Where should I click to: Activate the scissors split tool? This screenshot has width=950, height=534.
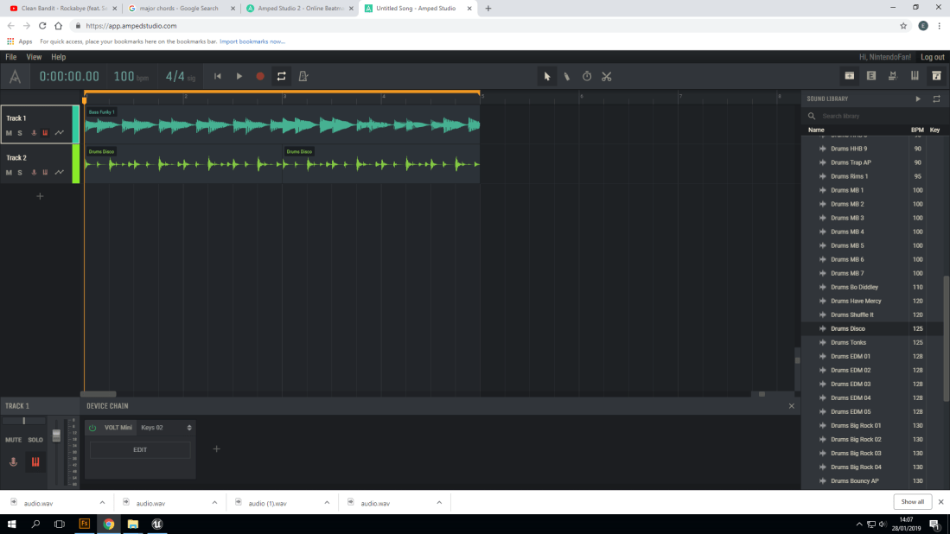606,76
